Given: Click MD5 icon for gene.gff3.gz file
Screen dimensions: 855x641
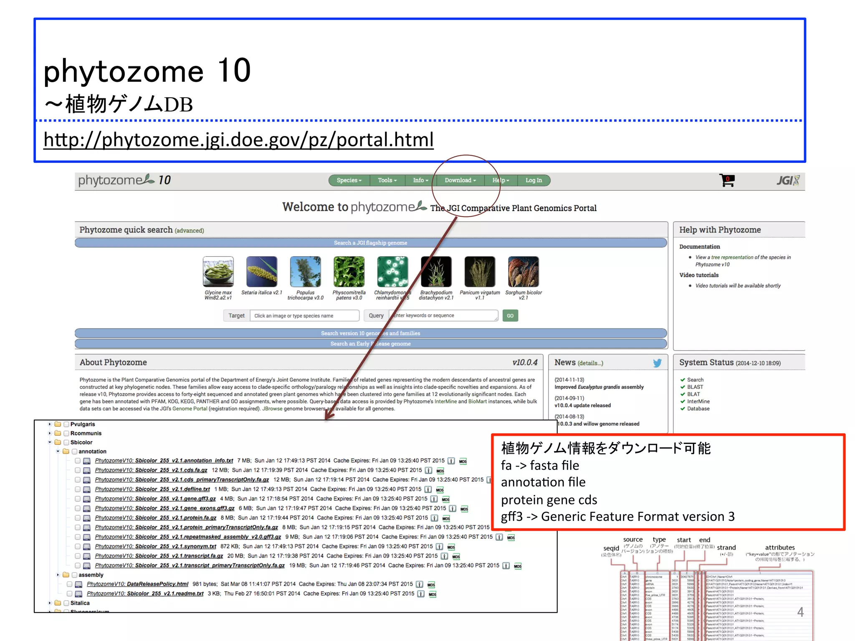Looking at the screenshot, I should tap(446, 500).
